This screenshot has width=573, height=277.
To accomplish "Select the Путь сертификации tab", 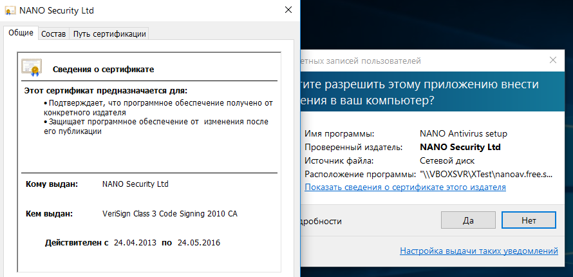I will pos(109,33).
